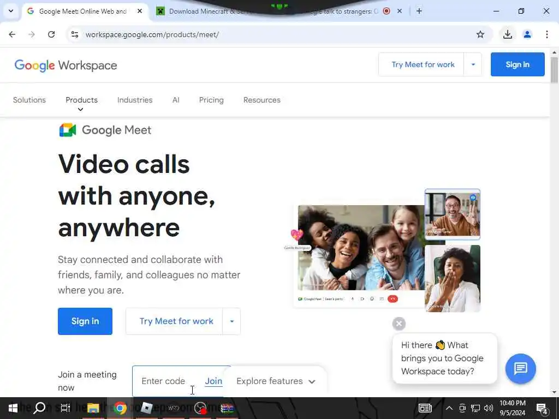
Task: Expand the Explore features dropdown
Action: 275,381
